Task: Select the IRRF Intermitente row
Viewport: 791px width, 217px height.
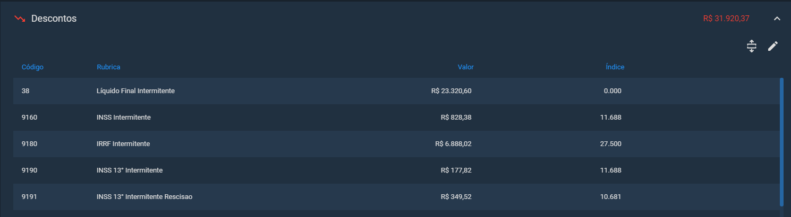Action: click(396, 144)
